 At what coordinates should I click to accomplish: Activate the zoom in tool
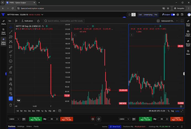11,73
